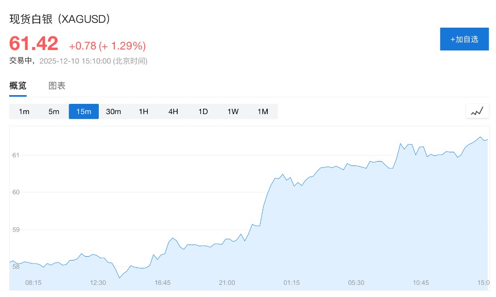Select the 5m timeframe
This screenshot has width=496, height=297.
tap(54, 112)
